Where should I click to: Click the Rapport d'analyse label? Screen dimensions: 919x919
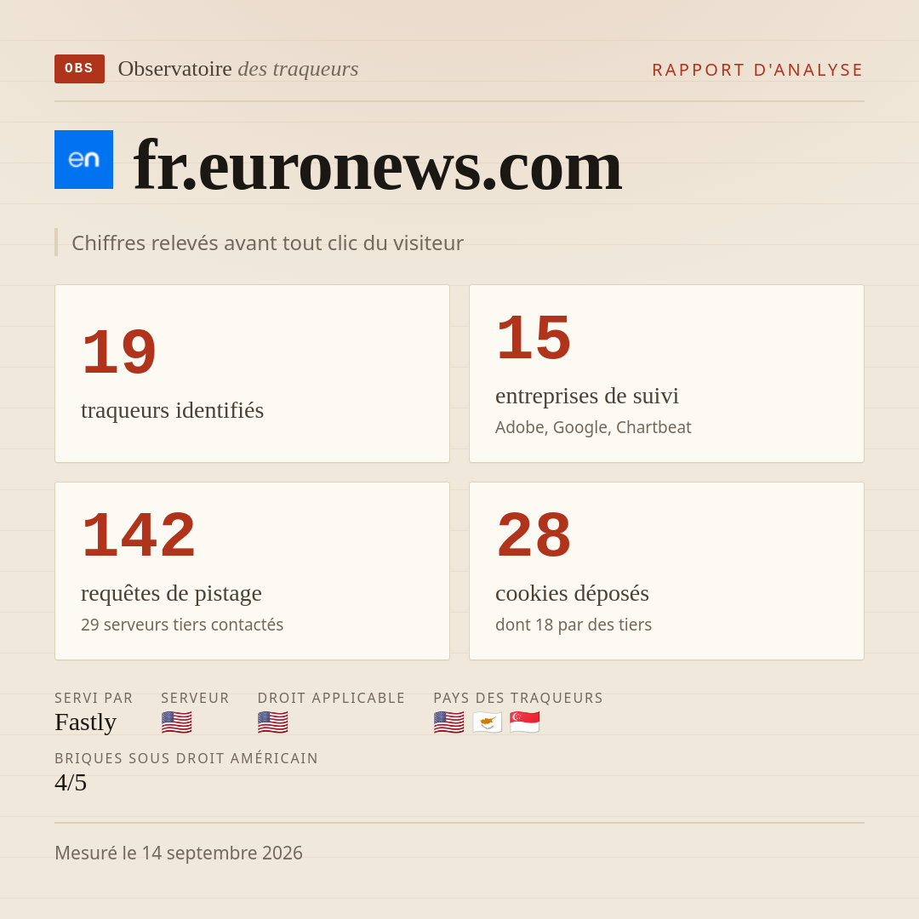[x=758, y=70]
